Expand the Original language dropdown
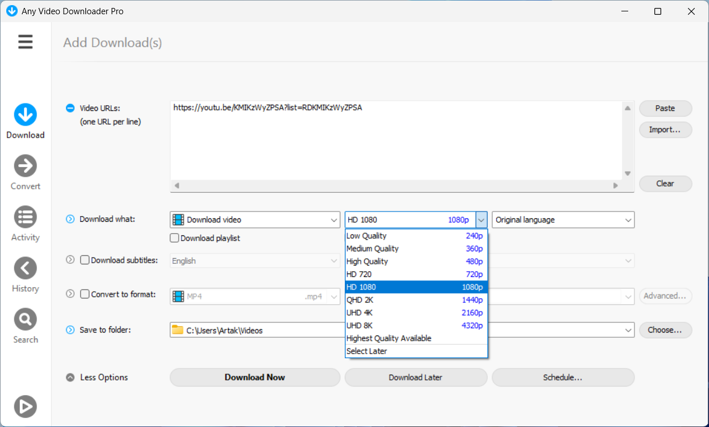Viewport: 709px width, 427px height. 563,220
